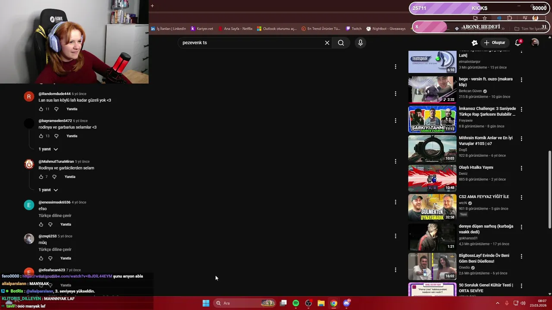
Task: Open 'Olaylı Htalks Yayını' video thumbnail
Action: 432,178
